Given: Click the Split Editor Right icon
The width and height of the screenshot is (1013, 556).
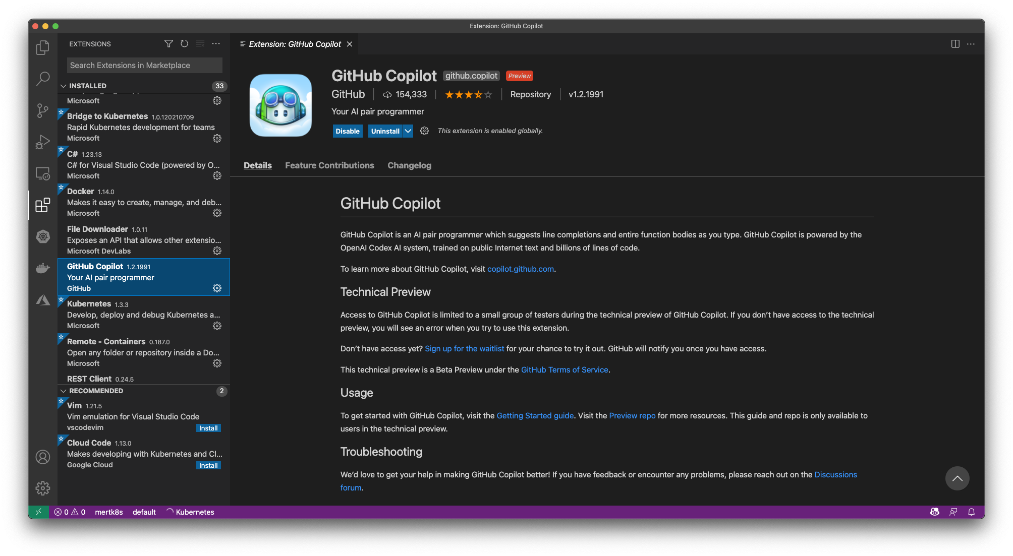Looking at the screenshot, I should tap(955, 44).
